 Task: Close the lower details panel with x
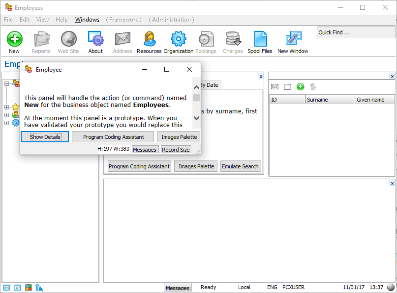392,184
